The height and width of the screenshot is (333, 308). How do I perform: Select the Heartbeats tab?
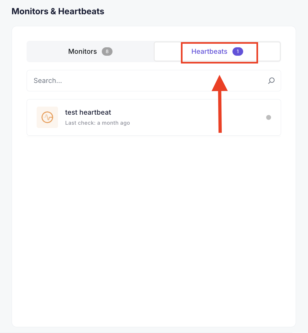(x=217, y=52)
